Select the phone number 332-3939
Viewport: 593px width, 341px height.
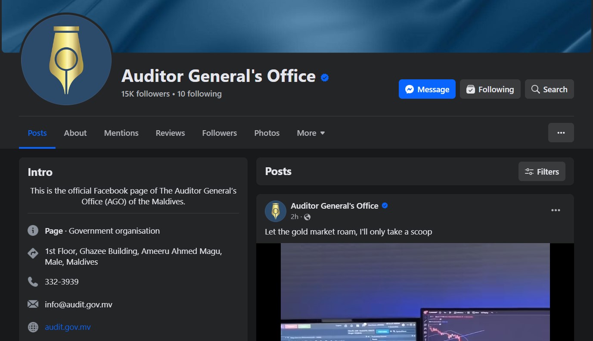(62, 282)
